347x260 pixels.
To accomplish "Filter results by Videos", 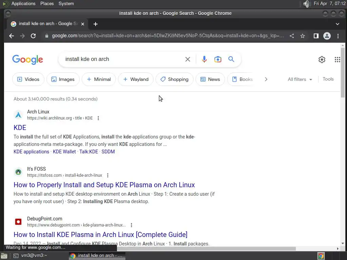I will (x=28, y=79).
